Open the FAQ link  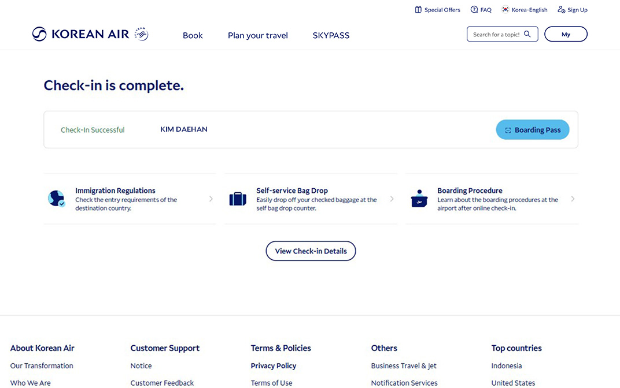click(481, 10)
